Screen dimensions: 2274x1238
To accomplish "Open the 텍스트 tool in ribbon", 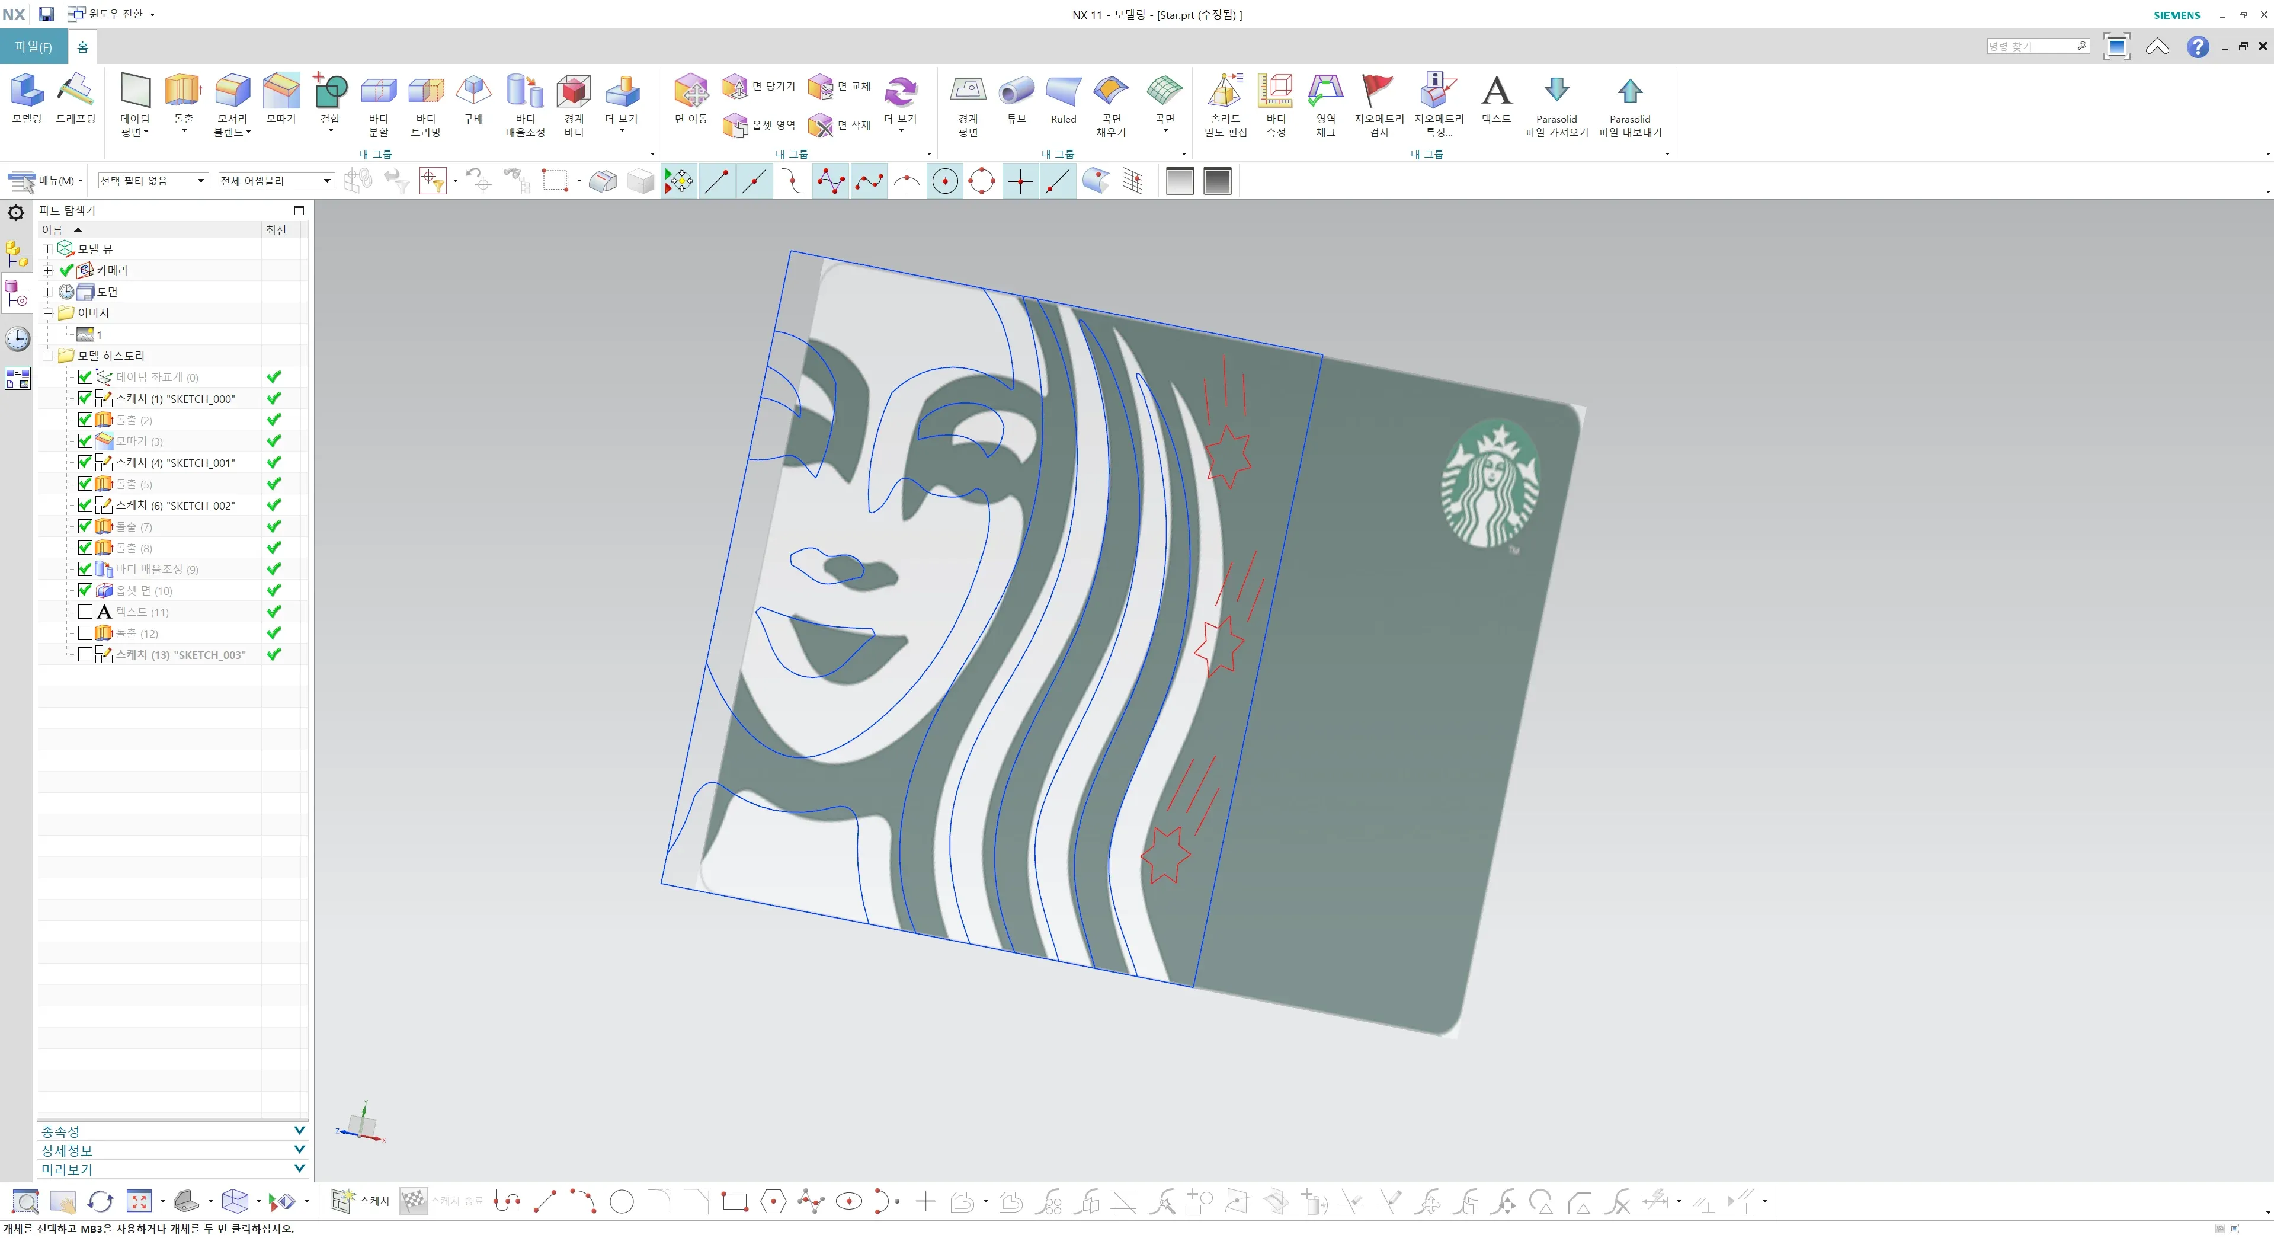I will (x=1495, y=91).
